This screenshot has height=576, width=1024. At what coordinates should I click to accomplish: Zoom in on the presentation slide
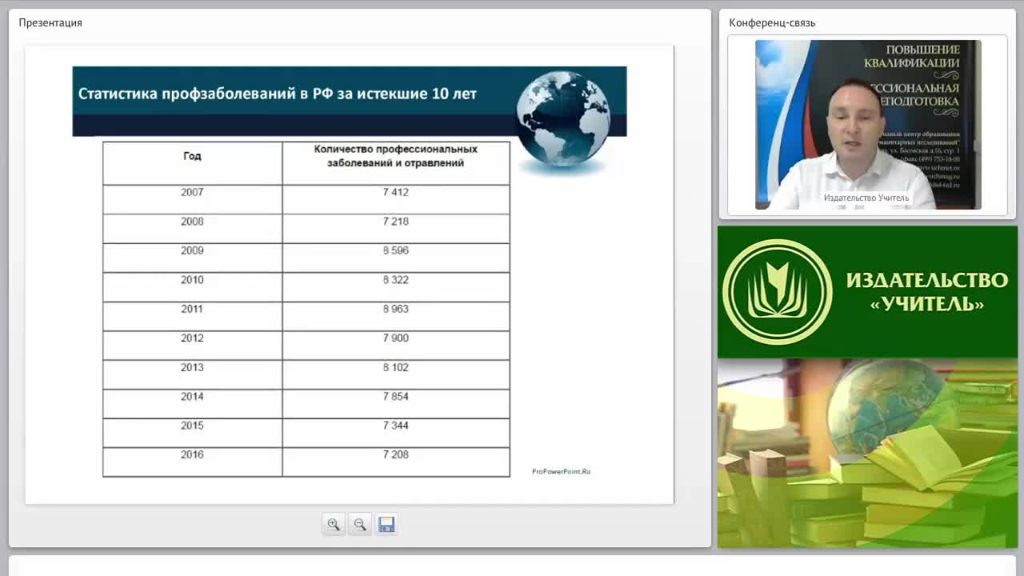click(334, 525)
